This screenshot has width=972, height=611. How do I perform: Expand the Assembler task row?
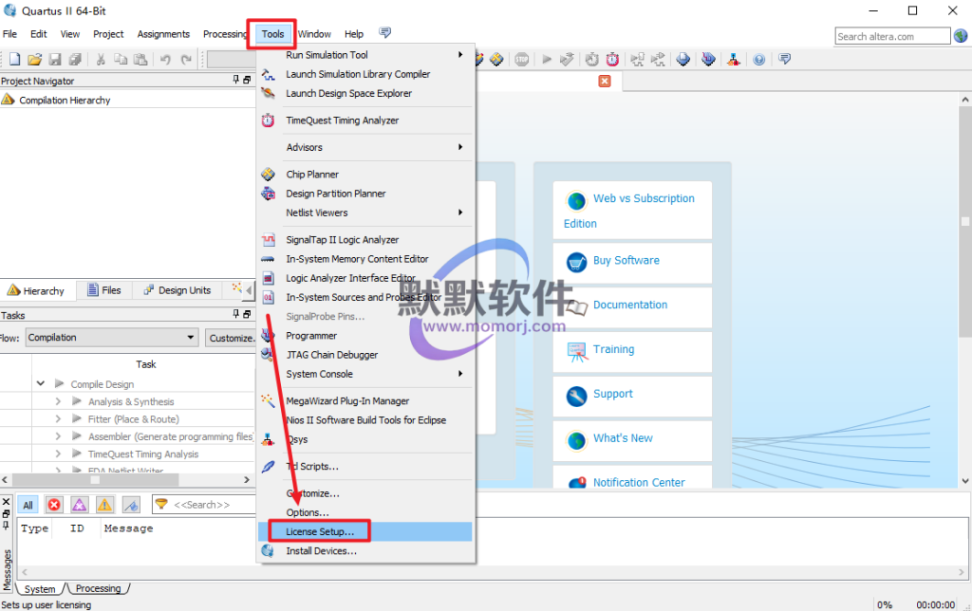[x=58, y=436]
